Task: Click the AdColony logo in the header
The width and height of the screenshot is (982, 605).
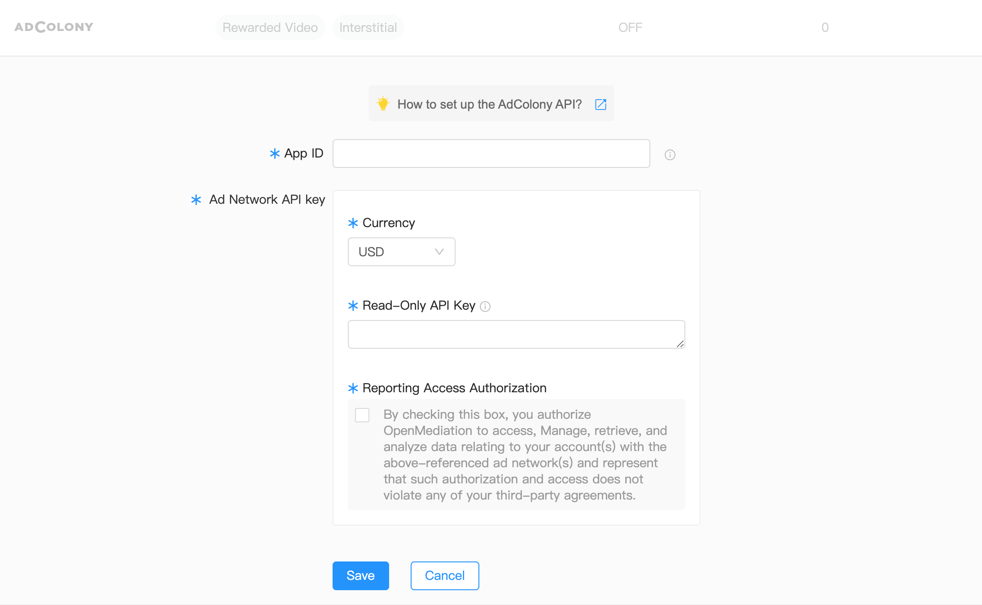Action: point(53,27)
